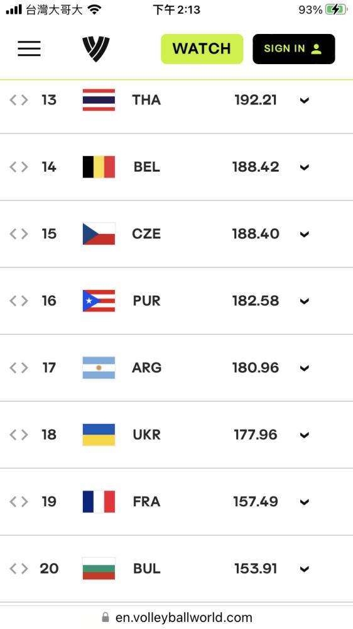Expand the CZE ranking details chevron
Screen dimensions: 353x629
305,234
